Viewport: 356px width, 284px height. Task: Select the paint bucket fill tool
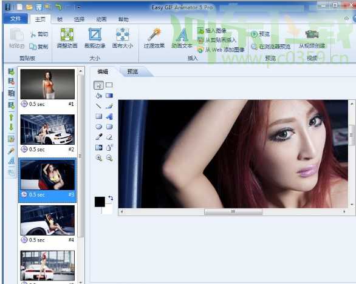pos(98,96)
